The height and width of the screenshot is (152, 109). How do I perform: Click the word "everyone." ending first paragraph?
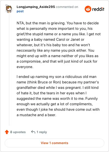point(25,67)
